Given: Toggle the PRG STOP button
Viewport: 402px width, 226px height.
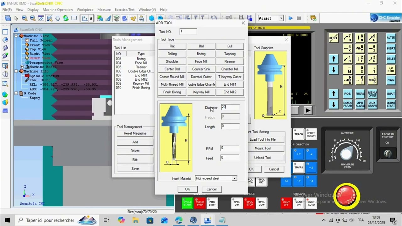Looking at the screenshot, I should [x=212, y=203].
